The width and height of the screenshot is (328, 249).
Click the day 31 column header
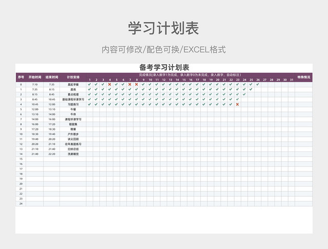(x=292, y=80)
